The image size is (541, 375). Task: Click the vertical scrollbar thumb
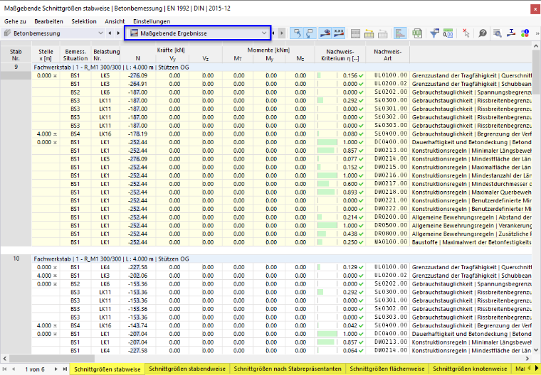pyautogui.click(x=536, y=72)
